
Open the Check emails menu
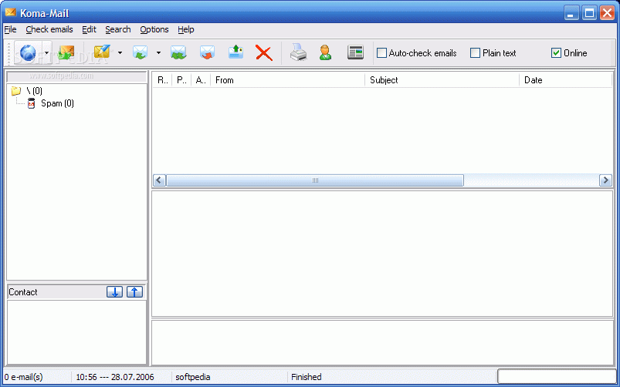tap(49, 29)
